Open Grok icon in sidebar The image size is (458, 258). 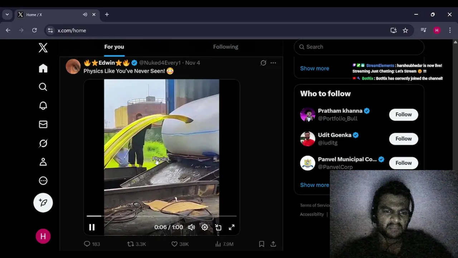[43, 143]
